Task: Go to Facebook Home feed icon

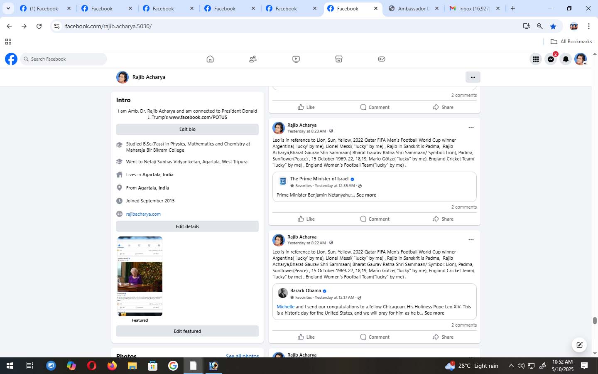Action: 210,59
